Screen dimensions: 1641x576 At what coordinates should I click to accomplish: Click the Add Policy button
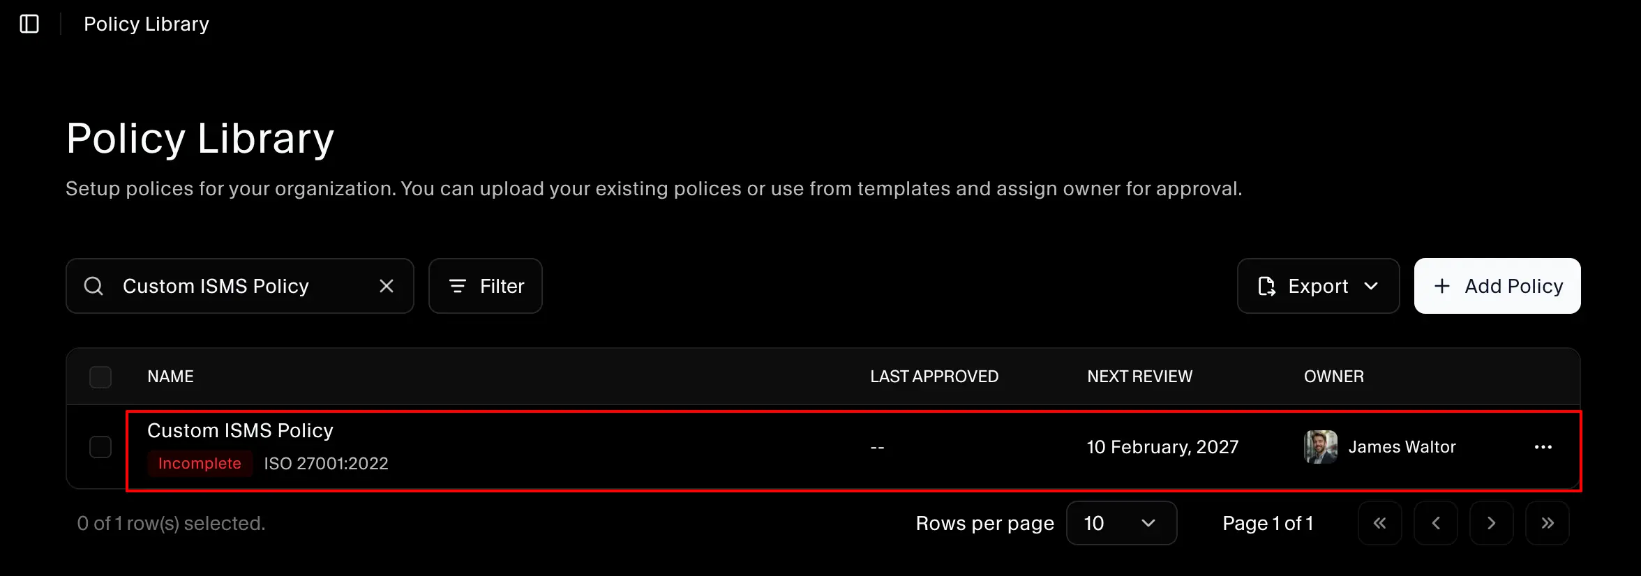pyautogui.click(x=1497, y=286)
